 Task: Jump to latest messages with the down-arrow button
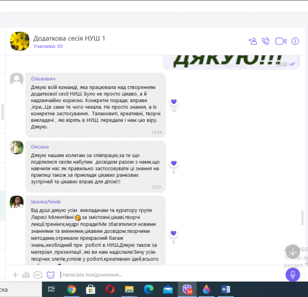point(293,251)
